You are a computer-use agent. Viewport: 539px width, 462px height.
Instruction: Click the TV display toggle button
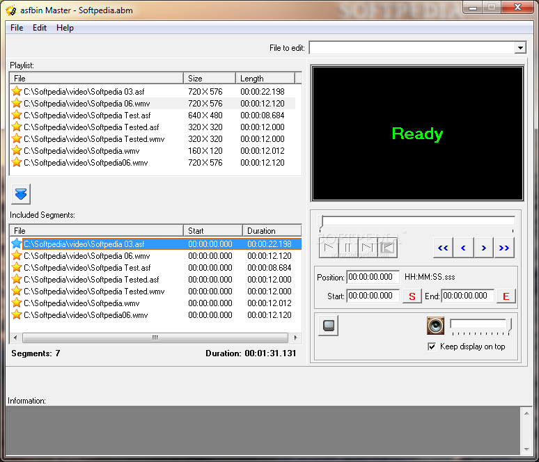pos(328,326)
